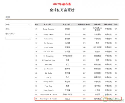
Task: Click the 列表 section heading
Action: tap(8, 17)
